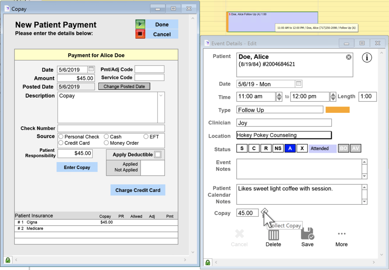Select the Personal Check radio button
Image resolution: width=389 pixels, height=270 pixels.
pyautogui.click(x=61, y=137)
